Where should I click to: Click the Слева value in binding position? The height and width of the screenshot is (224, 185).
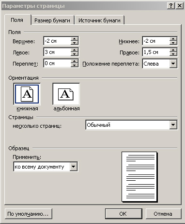(151, 64)
